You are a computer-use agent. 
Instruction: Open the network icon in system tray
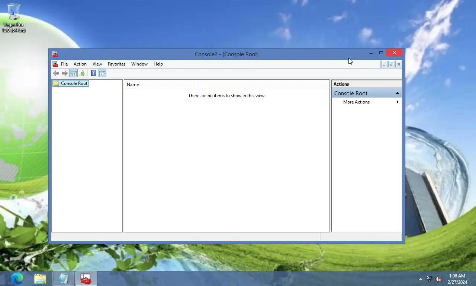point(430,279)
